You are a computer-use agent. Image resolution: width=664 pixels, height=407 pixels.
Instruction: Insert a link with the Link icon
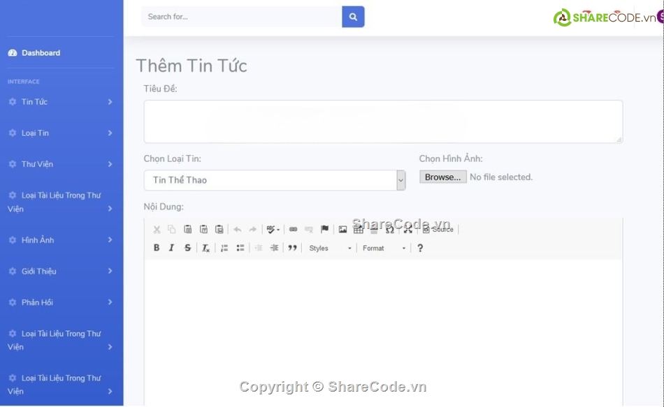point(293,229)
